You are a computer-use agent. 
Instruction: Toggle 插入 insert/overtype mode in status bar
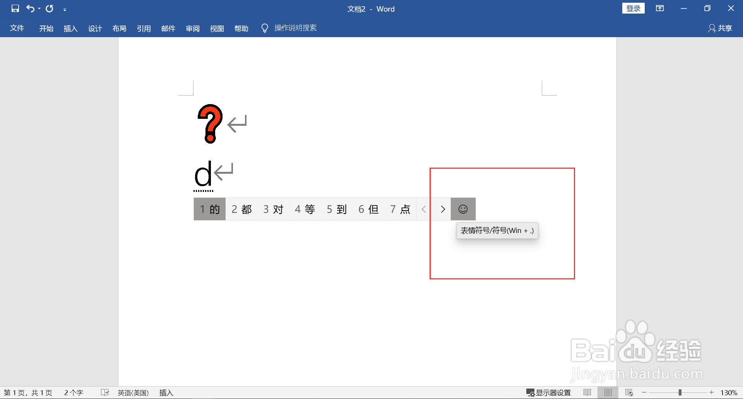(166, 393)
